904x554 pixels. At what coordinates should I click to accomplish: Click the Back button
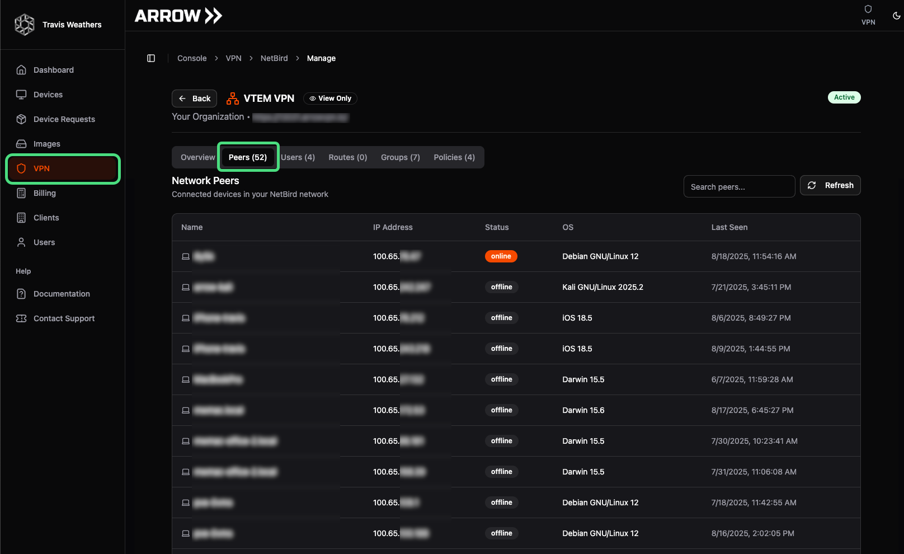(x=194, y=98)
